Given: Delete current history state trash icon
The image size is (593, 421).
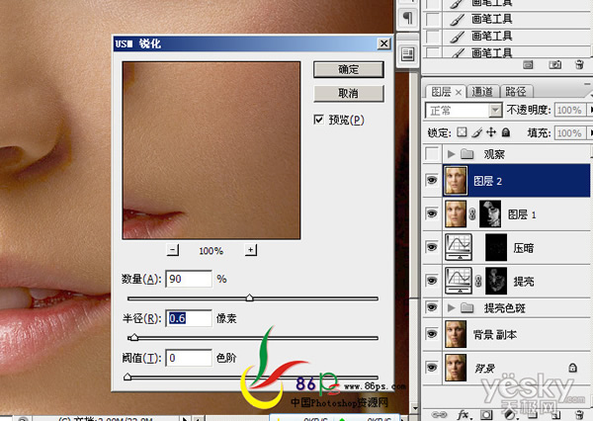Looking at the screenshot, I should [x=579, y=64].
